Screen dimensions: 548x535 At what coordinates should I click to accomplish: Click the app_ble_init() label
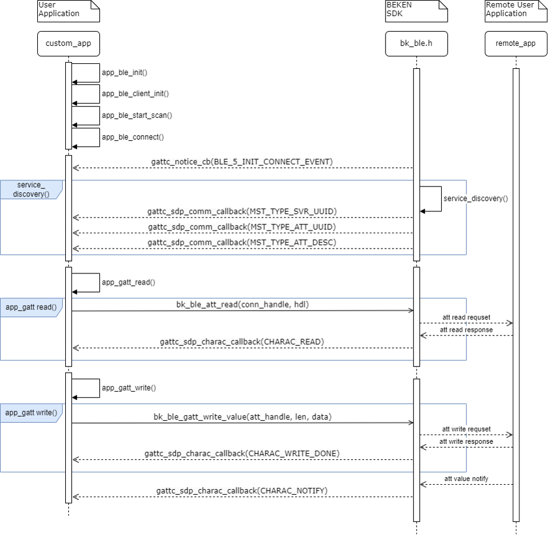click(x=124, y=73)
